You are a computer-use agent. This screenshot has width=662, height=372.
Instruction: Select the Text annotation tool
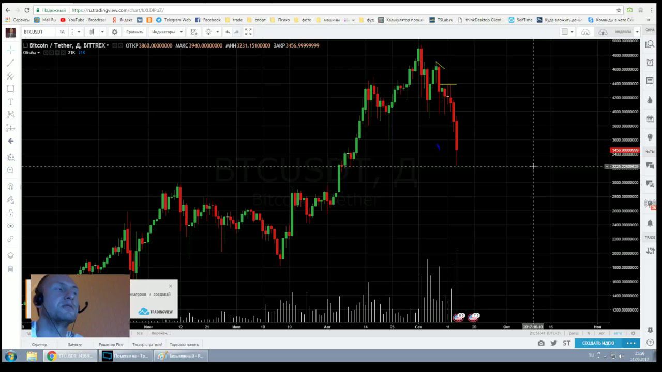coord(10,102)
